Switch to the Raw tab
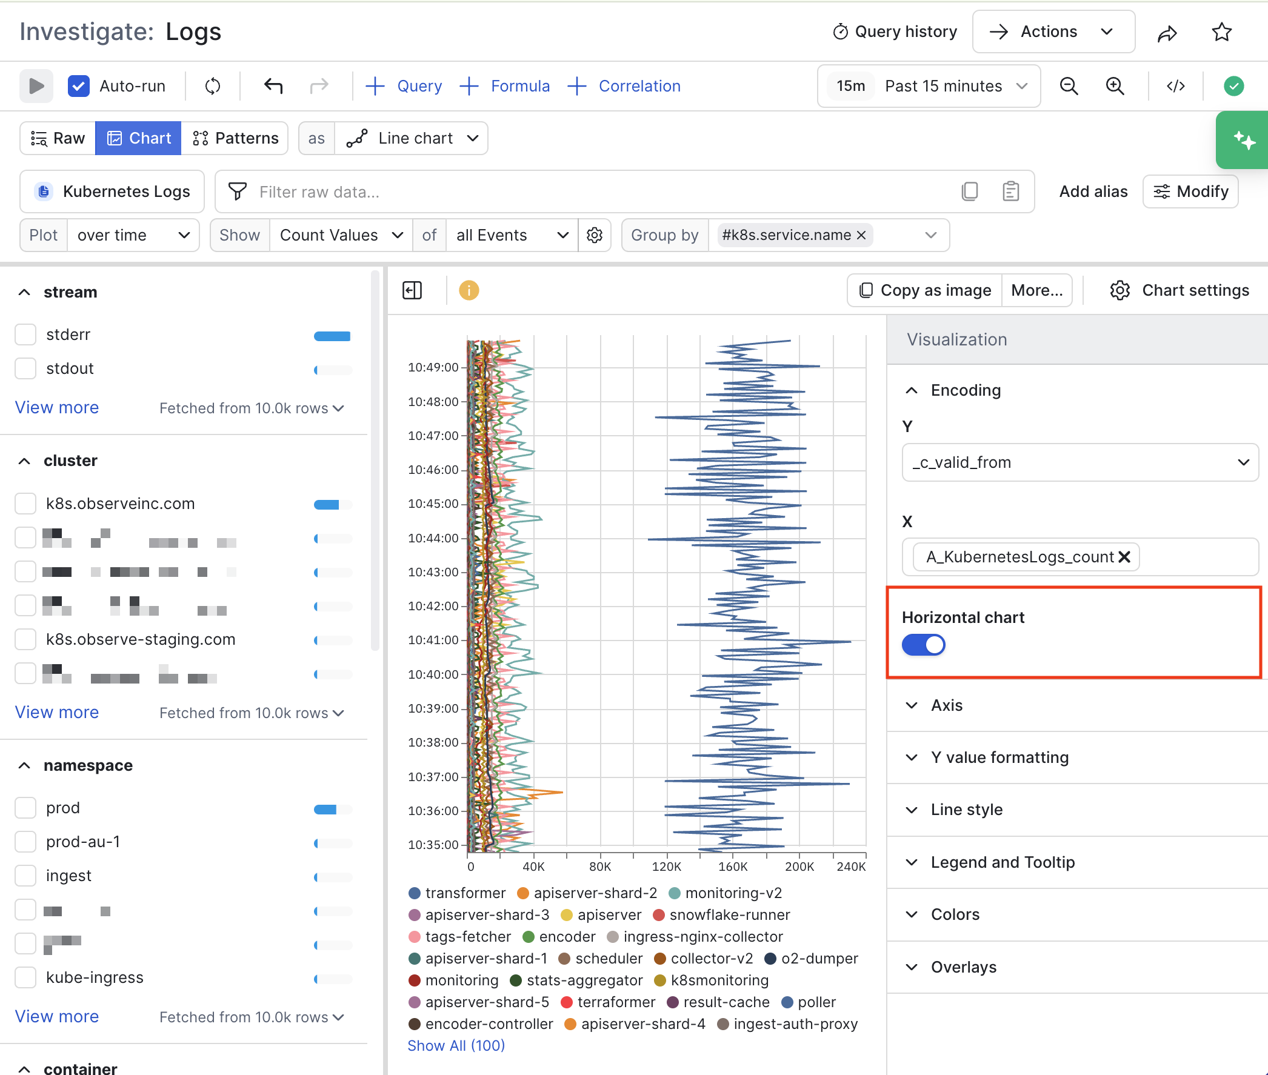The width and height of the screenshot is (1268, 1075). click(58, 138)
